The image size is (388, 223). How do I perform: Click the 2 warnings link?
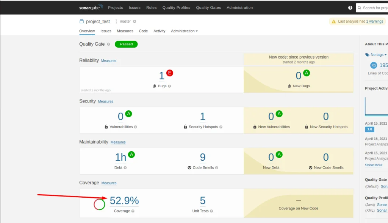click(x=374, y=22)
